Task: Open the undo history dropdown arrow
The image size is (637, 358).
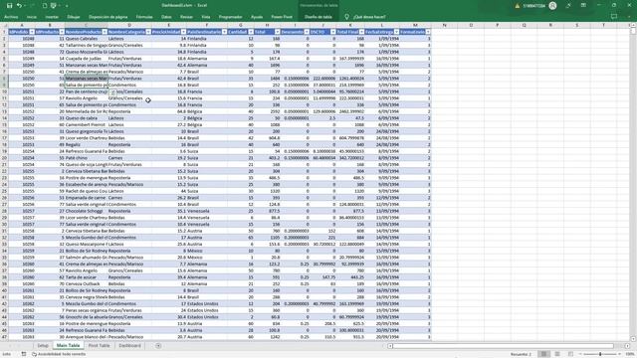Action: (x=24, y=6)
